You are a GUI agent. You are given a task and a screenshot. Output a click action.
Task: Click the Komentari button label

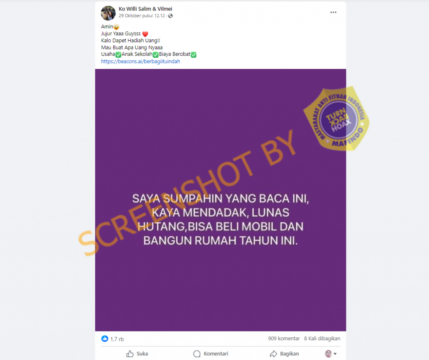pos(216,354)
